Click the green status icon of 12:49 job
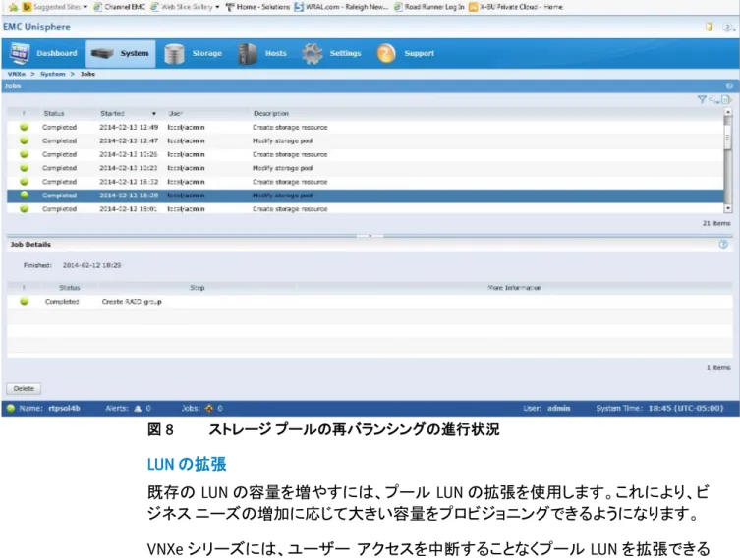Viewport: 740px width, 559px height. coord(24,127)
